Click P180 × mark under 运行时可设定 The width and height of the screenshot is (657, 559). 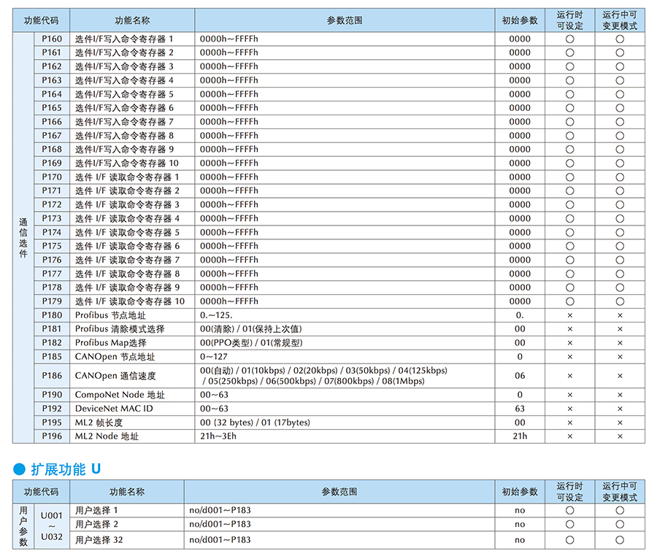point(570,315)
